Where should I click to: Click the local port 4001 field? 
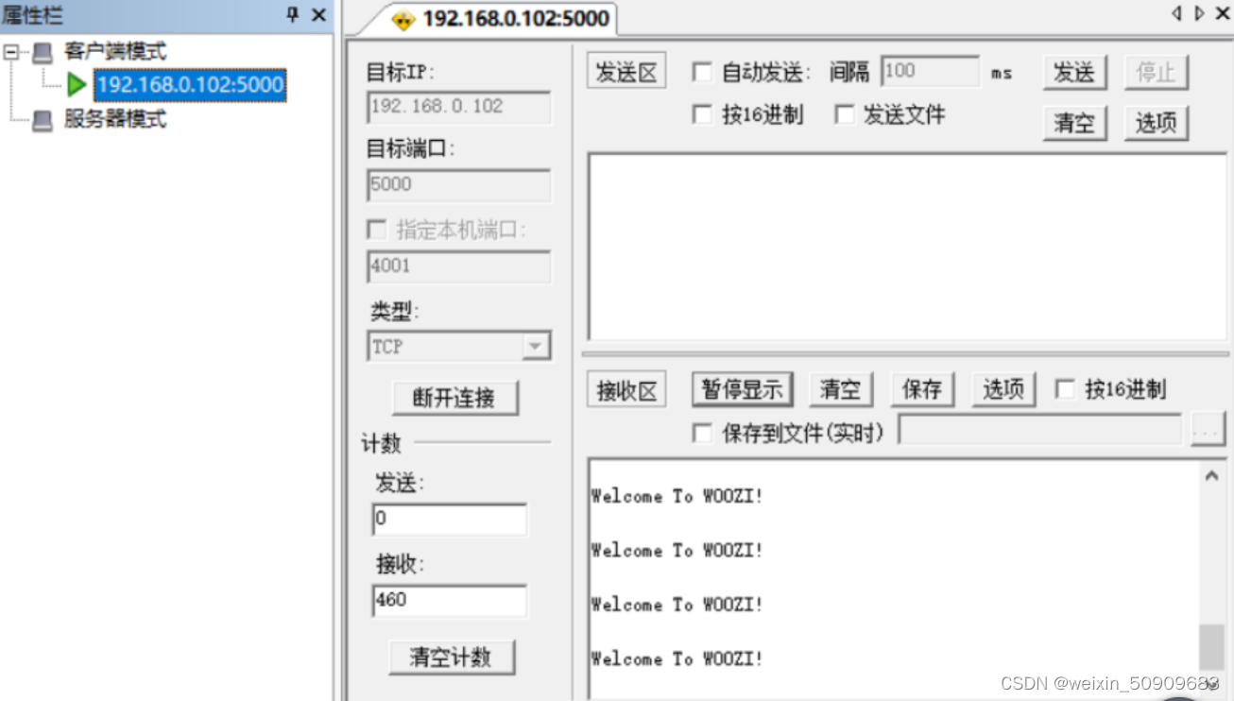pos(459,266)
